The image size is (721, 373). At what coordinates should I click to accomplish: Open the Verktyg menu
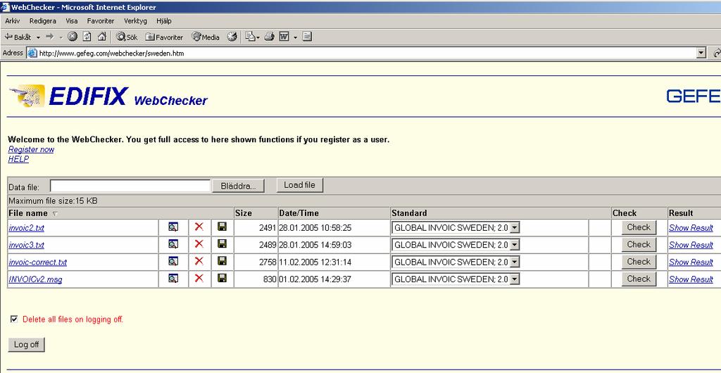pyautogui.click(x=136, y=20)
